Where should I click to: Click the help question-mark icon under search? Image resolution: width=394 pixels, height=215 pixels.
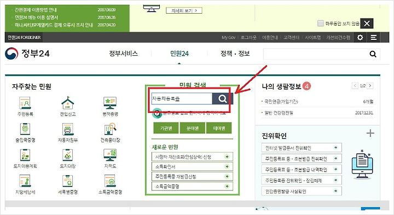coord(157,113)
